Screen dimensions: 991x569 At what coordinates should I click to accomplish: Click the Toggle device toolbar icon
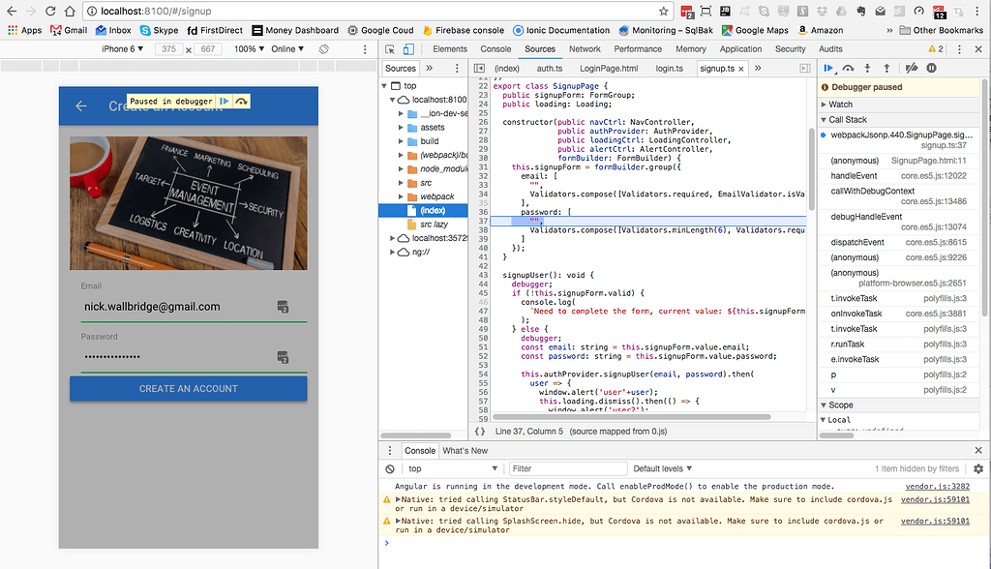[406, 48]
